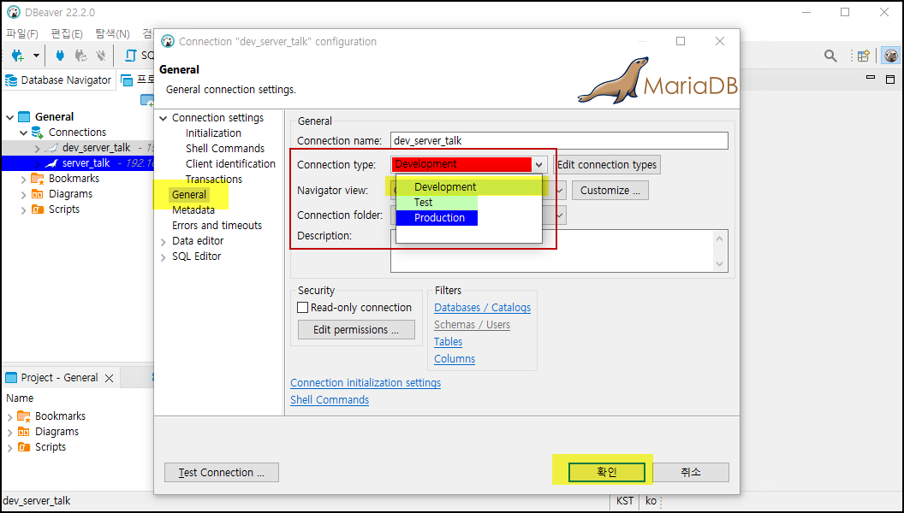Screen dimensions: 904x513
Task: Cancel with the 취소 button
Action: (x=691, y=472)
